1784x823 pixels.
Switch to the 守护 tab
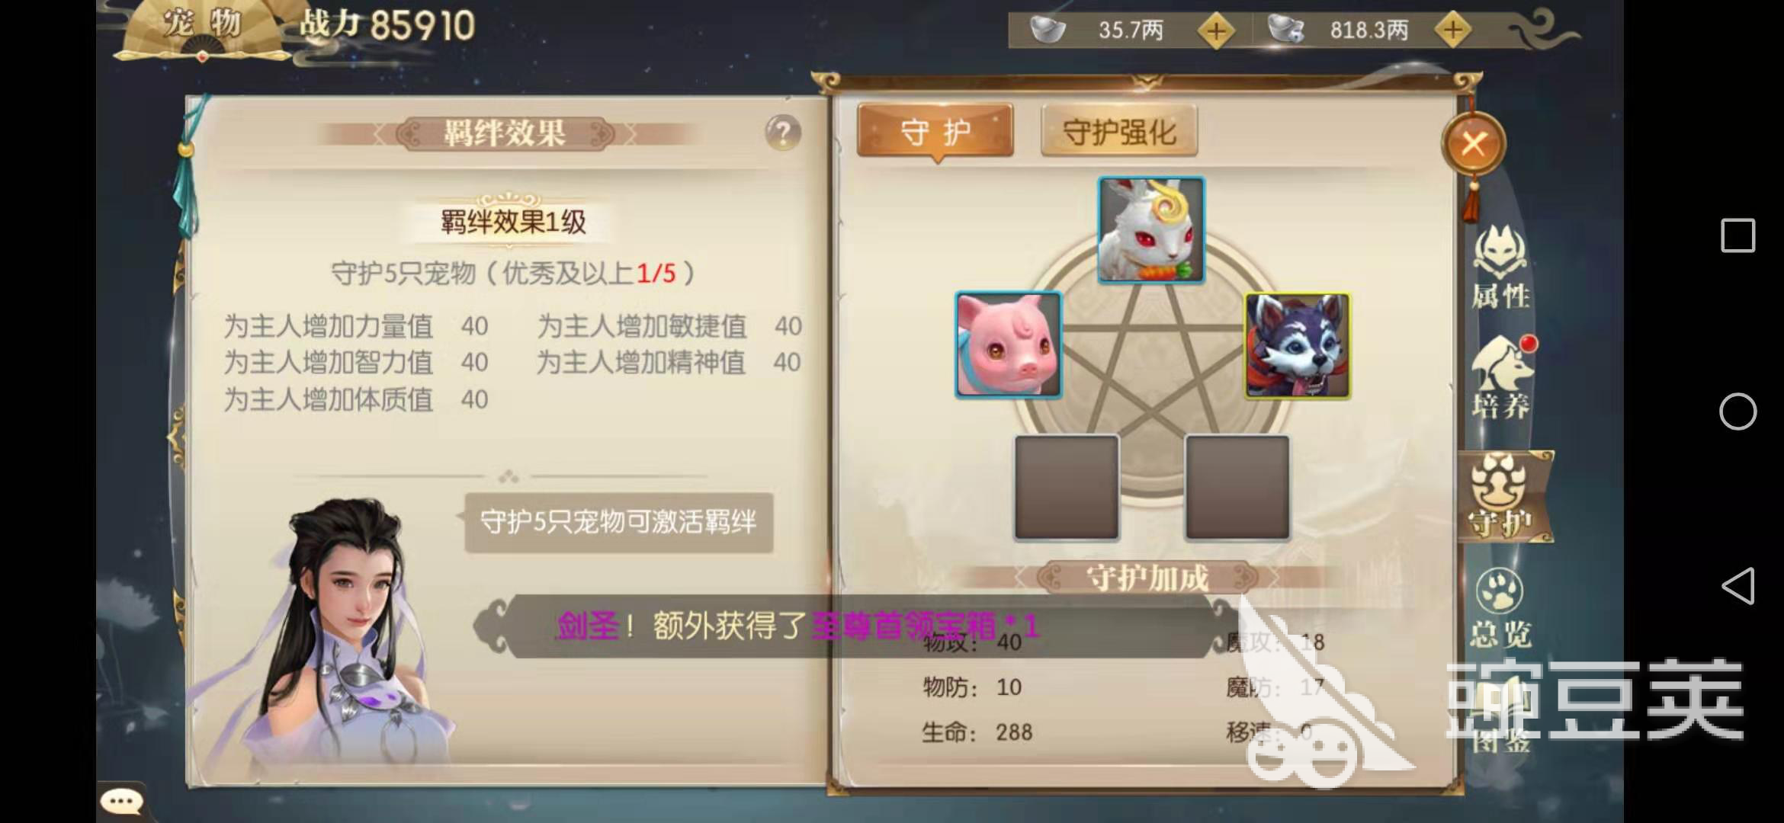coord(935,133)
